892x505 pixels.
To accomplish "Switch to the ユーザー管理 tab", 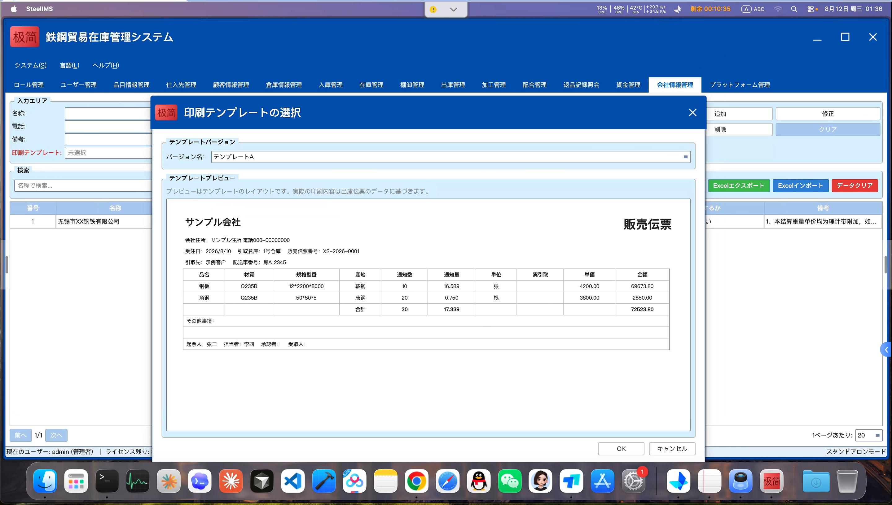I will click(x=78, y=85).
